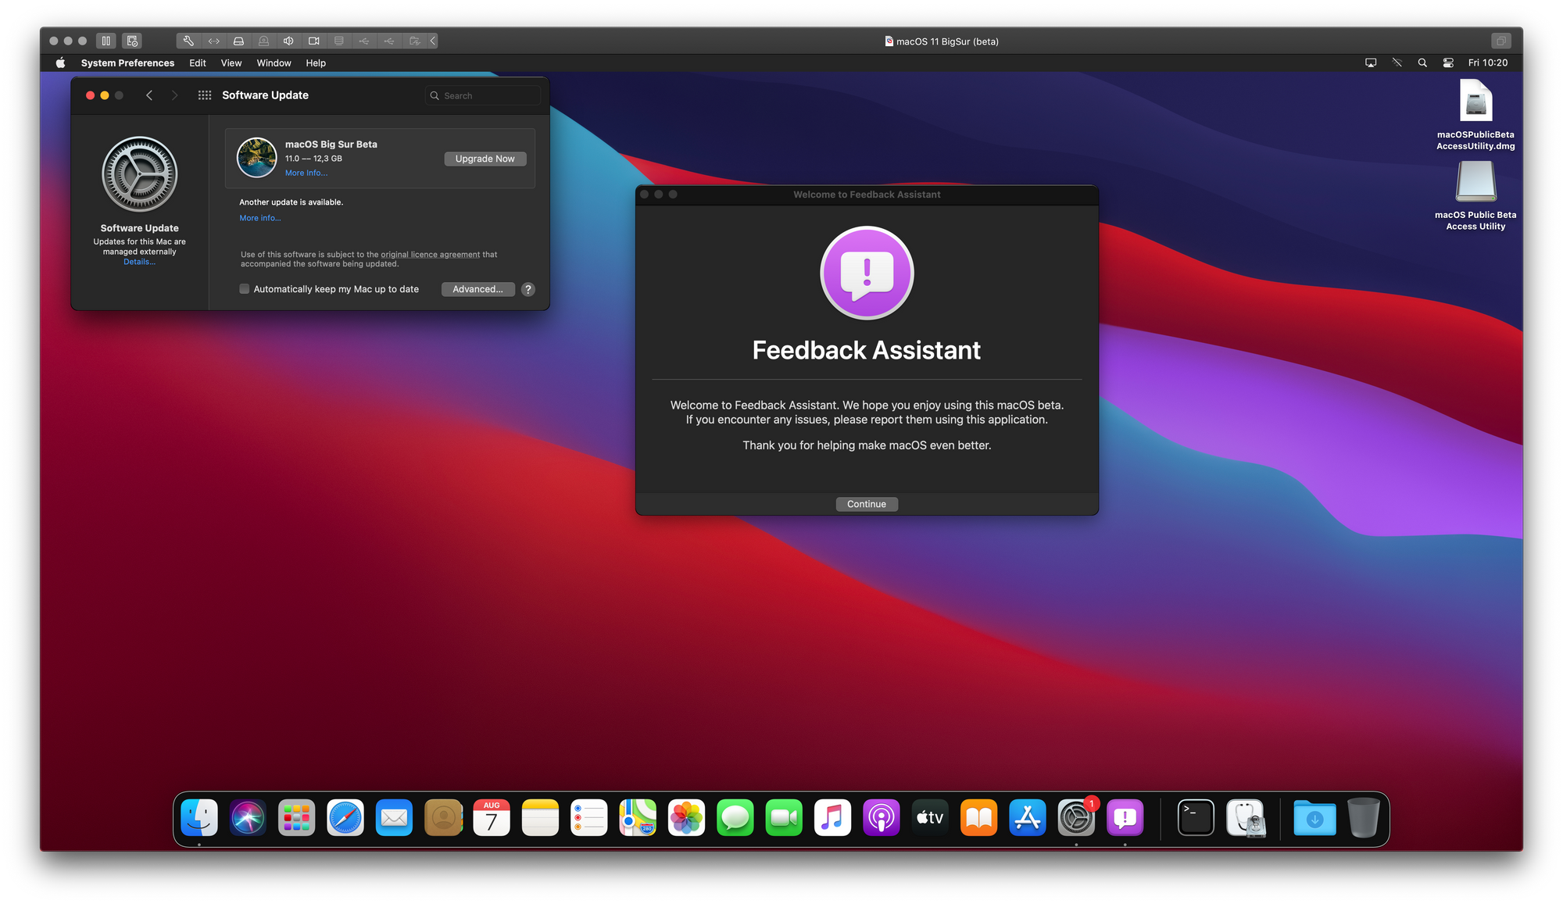
Task: Open Control Center in menu bar
Action: [1448, 63]
